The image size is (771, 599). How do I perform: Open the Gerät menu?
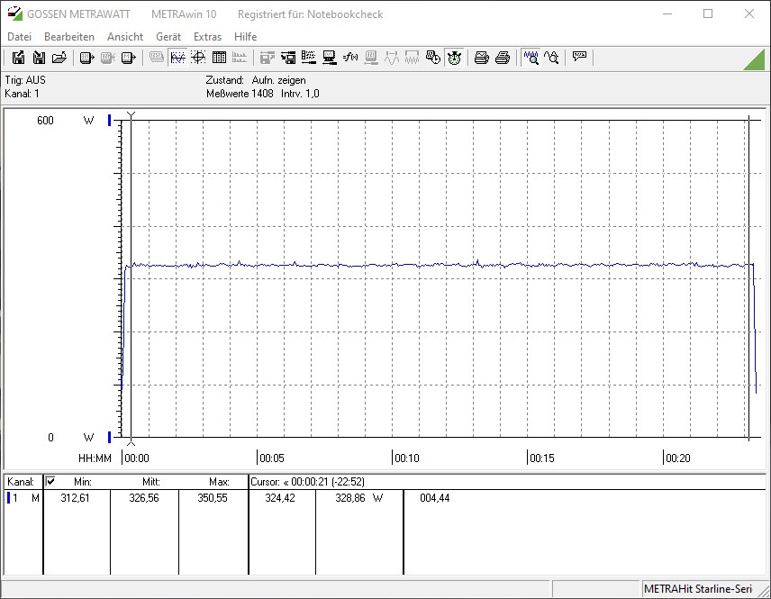(x=168, y=37)
